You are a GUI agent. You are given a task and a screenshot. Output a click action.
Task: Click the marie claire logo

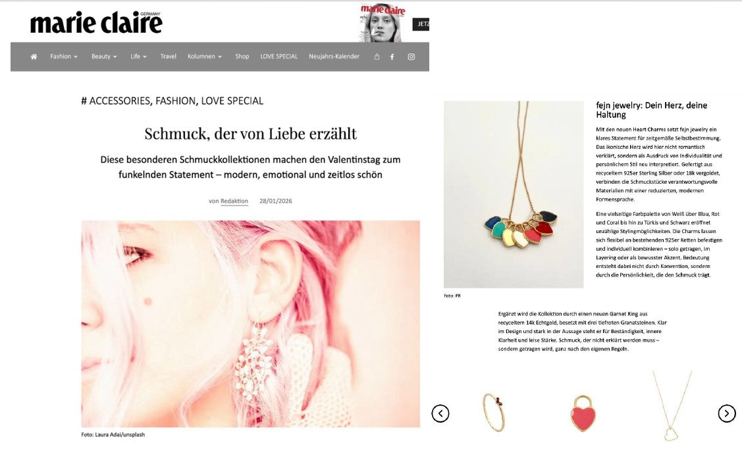(x=96, y=22)
